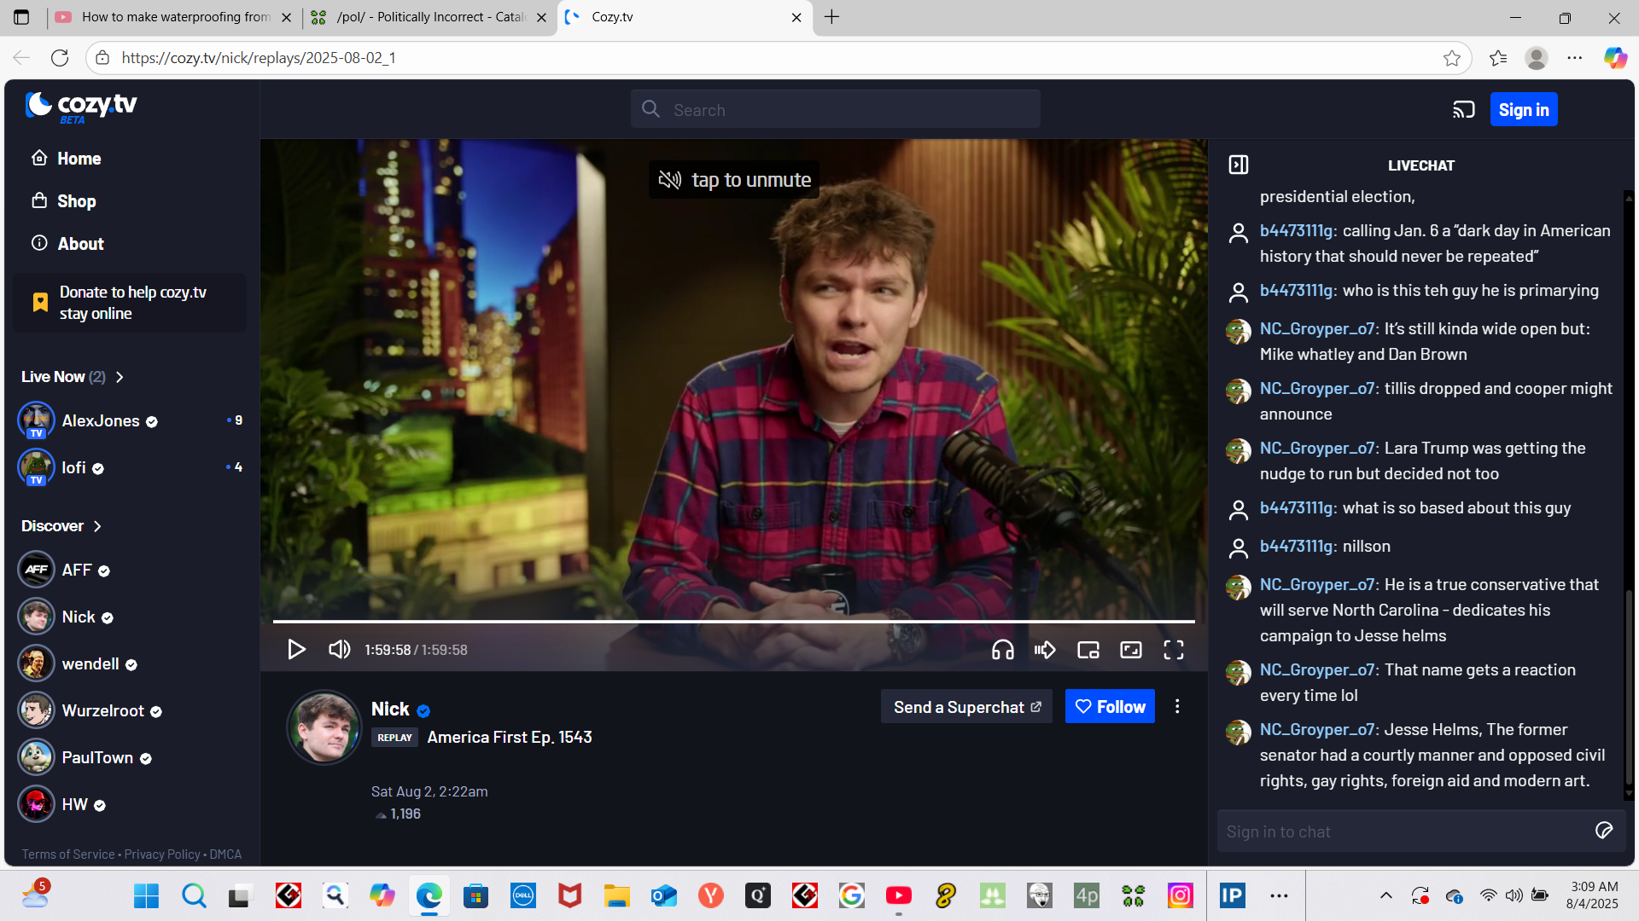Switch to the /pol/ Catalog tab
Screen dimensions: 1639x921
(x=429, y=17)
